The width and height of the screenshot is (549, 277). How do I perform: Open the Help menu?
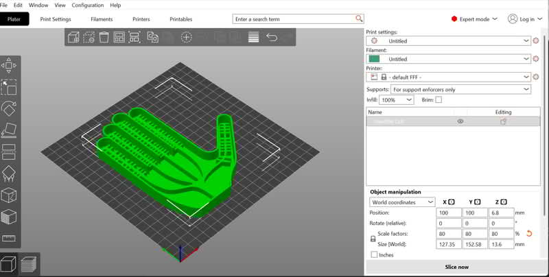coord(115,5)
